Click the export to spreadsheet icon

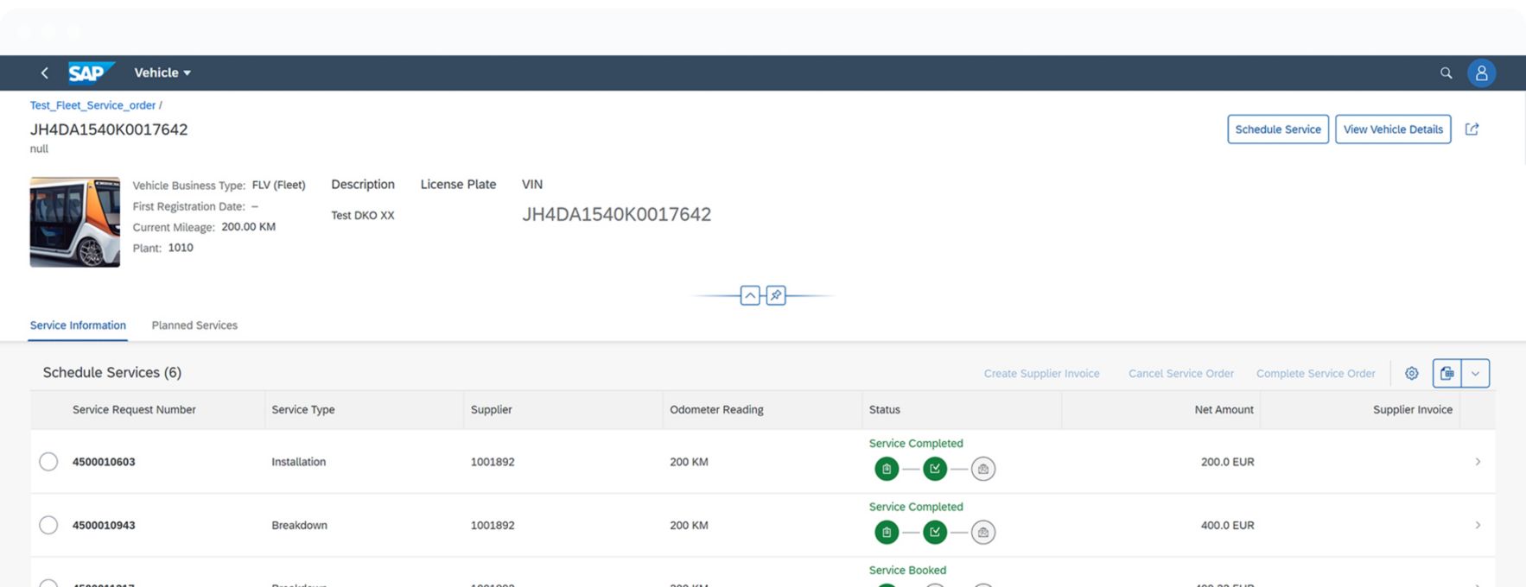pos(1447,374)
